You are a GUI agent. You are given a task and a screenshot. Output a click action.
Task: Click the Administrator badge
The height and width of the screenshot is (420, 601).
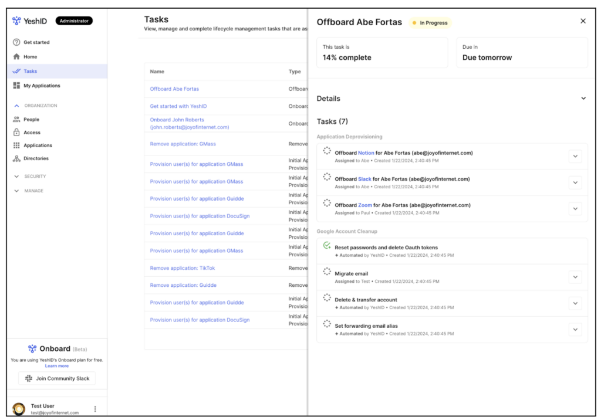point(74,21)
